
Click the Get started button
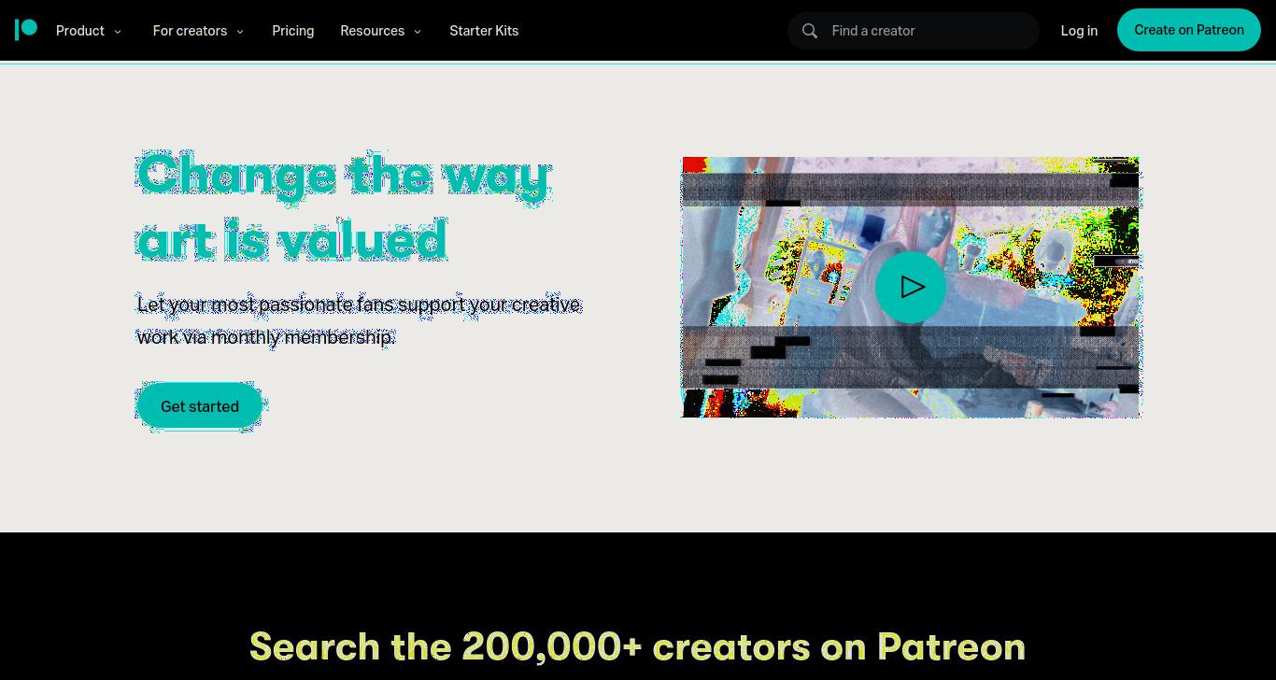[x=200, y=406]
